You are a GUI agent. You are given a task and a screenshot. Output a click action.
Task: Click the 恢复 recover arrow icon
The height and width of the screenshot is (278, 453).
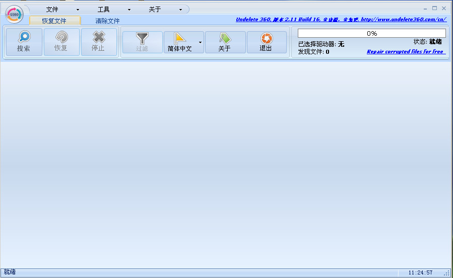pyautogui.click(x=61, y=37)
